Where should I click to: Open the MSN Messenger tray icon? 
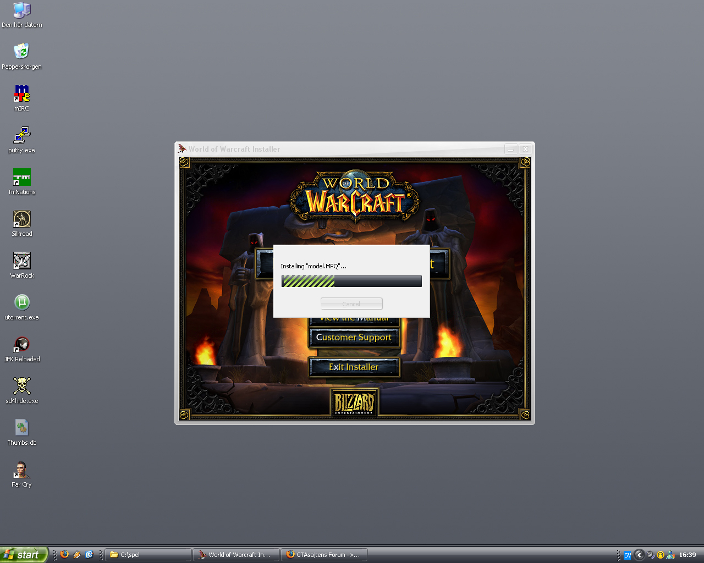tap(670, 555)
